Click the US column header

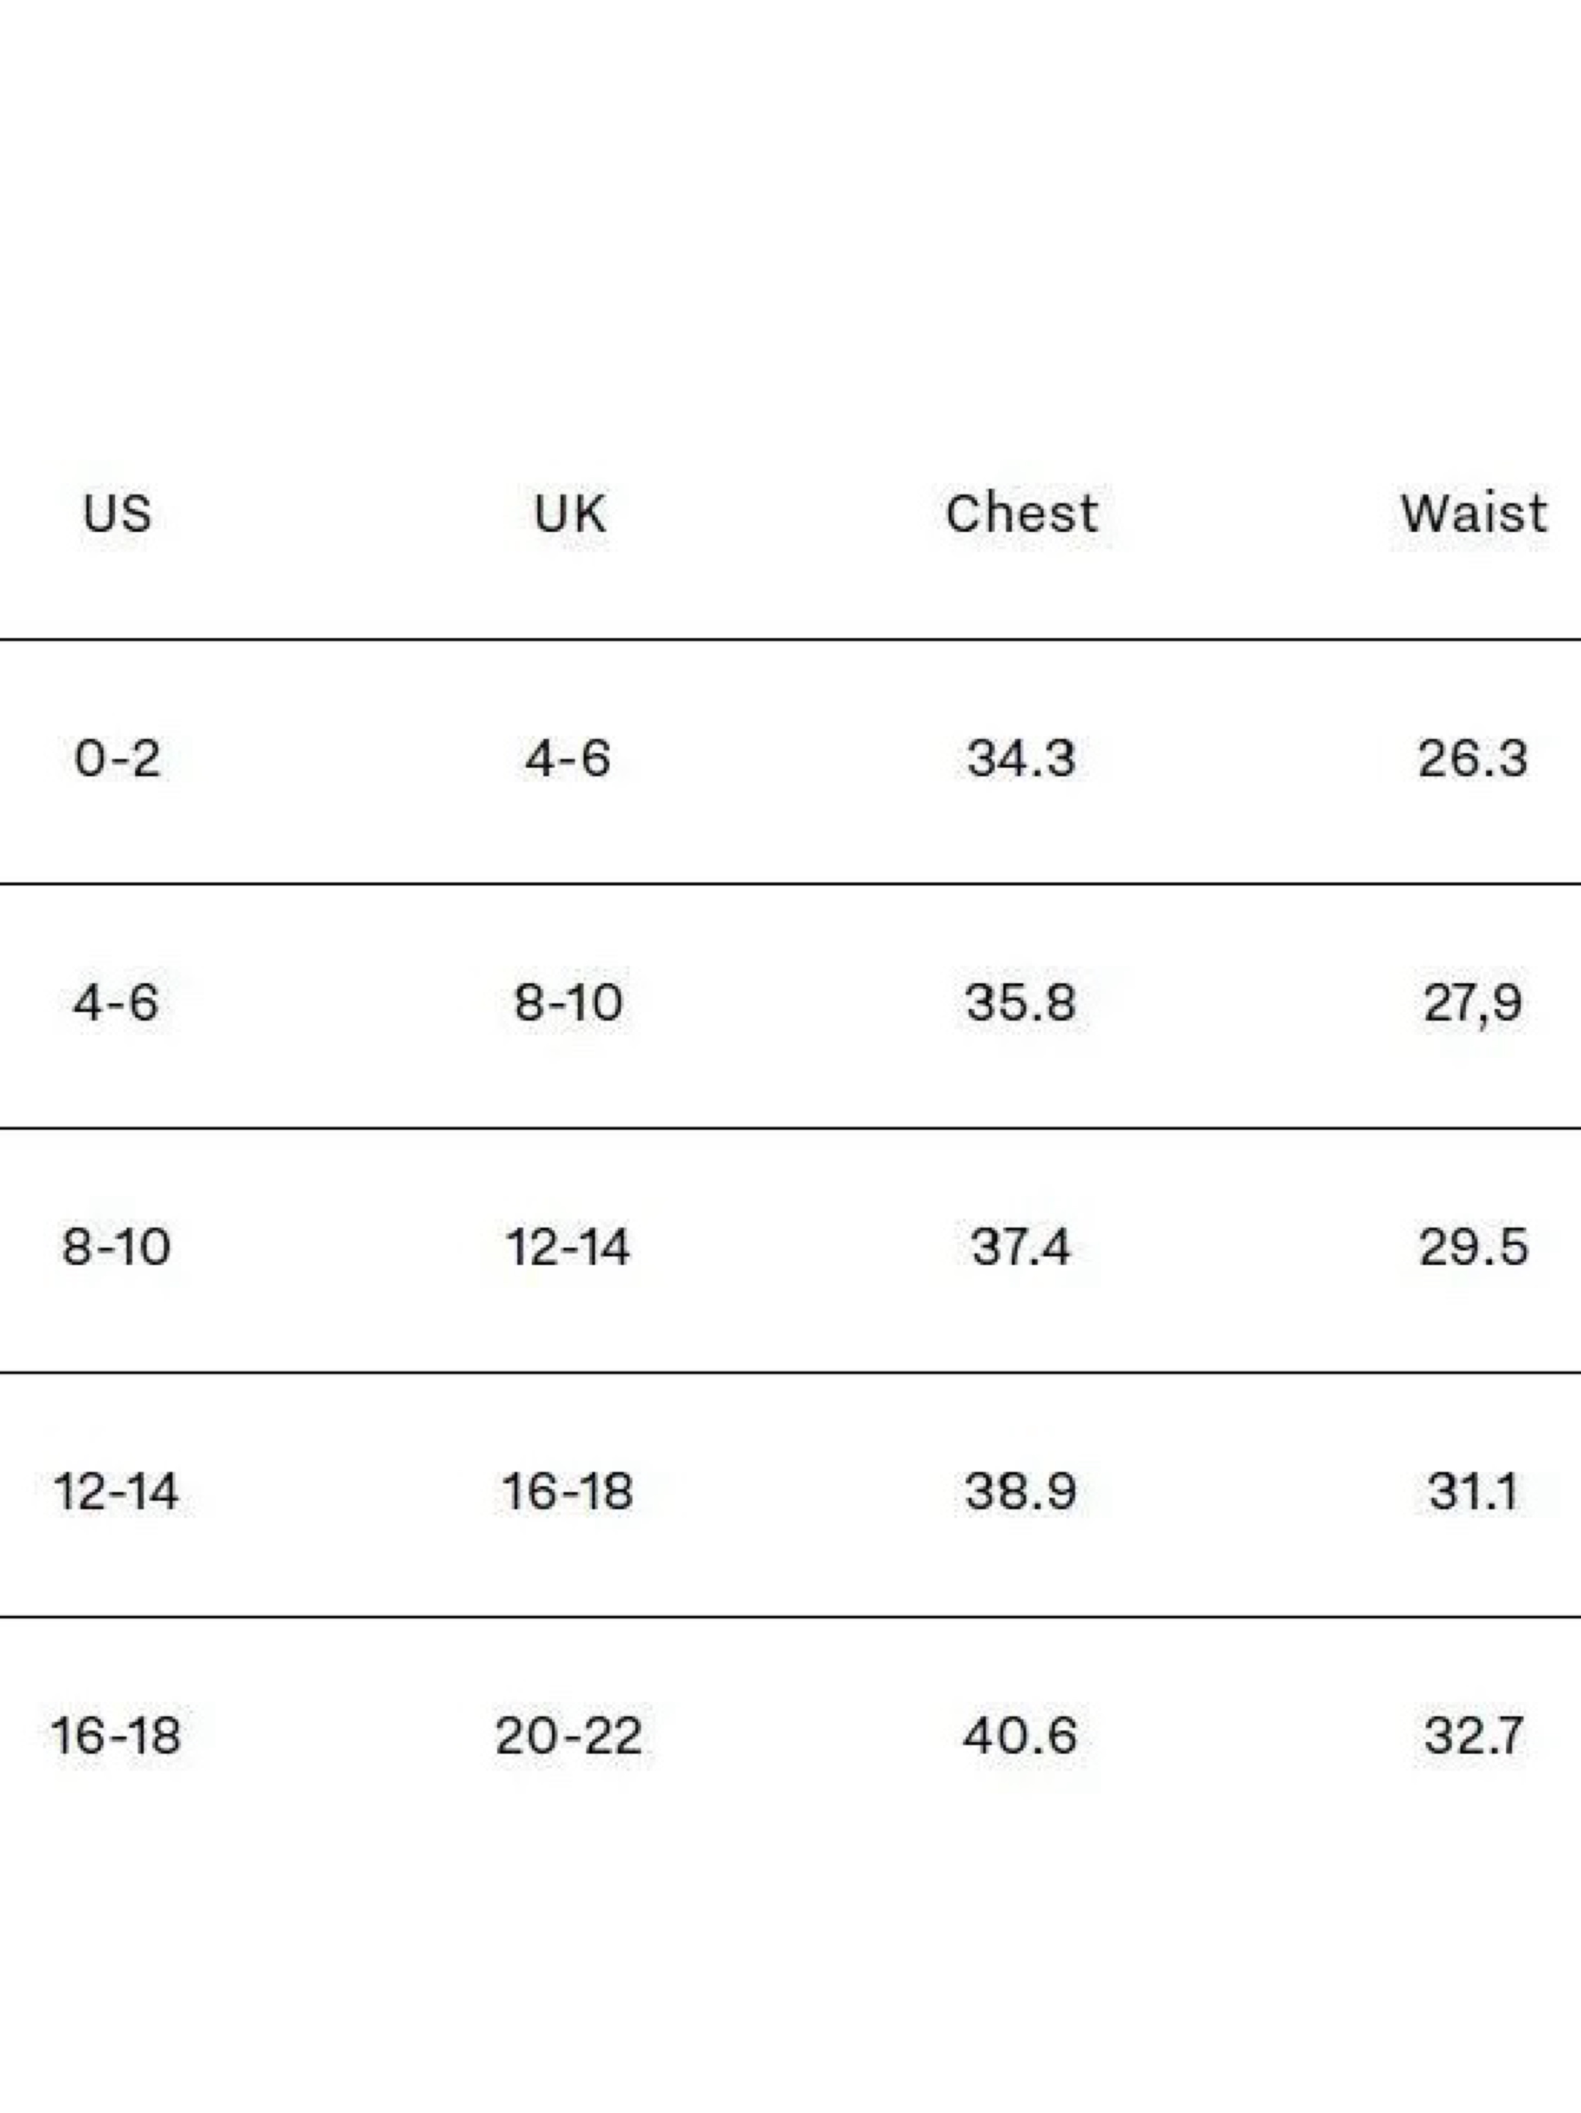point(117,514)
